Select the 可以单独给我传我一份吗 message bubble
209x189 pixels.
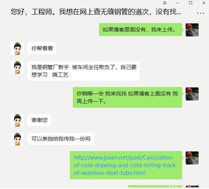pos(61,139)
